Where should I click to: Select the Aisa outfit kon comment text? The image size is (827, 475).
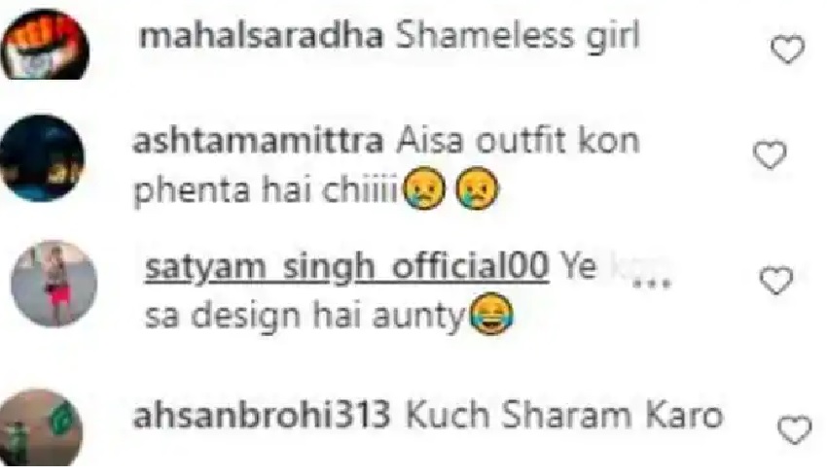pyautogui.click(x=518, y=141)
